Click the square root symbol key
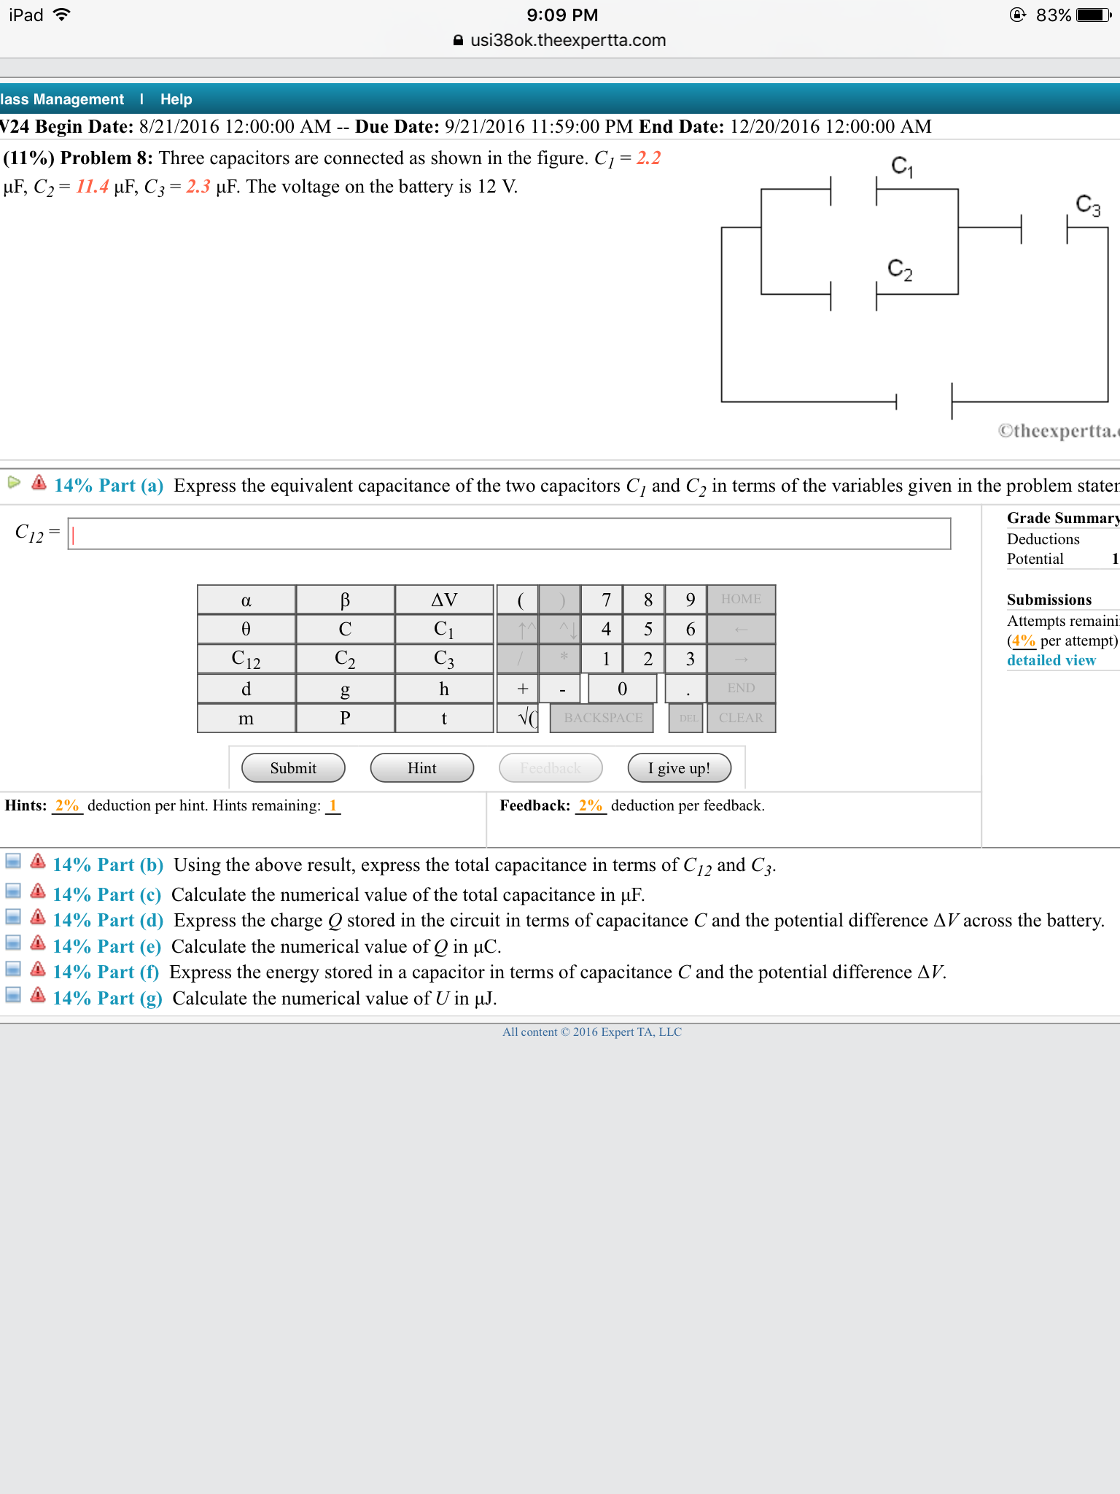This screenshot has height=1494, width=1120. pos(524,718)
